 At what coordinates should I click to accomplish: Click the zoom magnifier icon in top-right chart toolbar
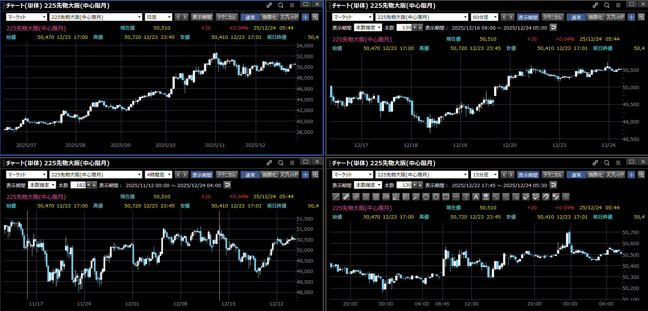point(641,17)
